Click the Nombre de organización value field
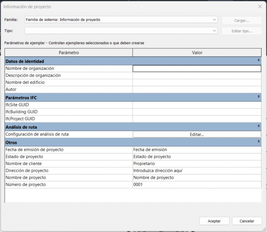Image resolution: width=267 pixels, height=232 pixels. tap(197, 69)
